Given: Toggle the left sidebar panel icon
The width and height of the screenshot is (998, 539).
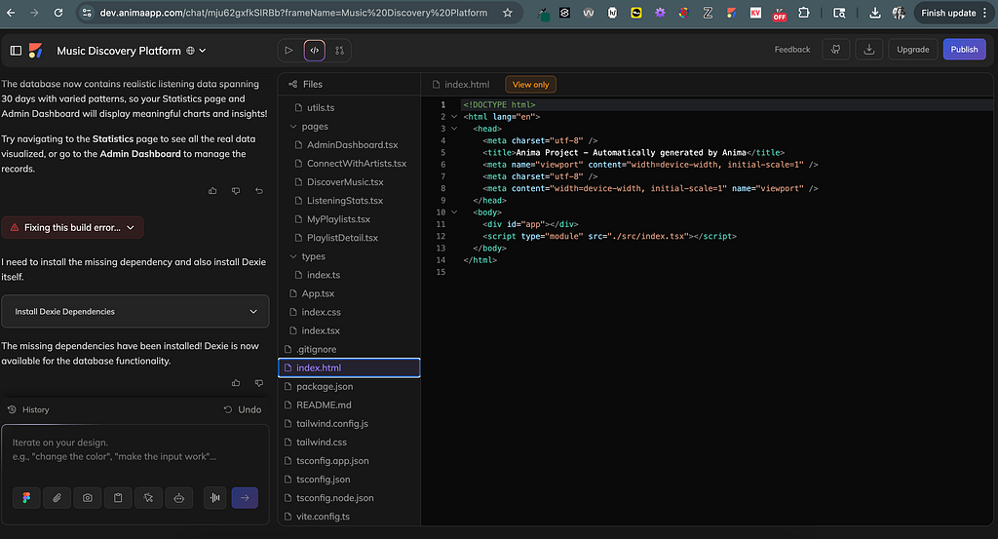Looking at the screenshot, I should [x=16, y=51].
